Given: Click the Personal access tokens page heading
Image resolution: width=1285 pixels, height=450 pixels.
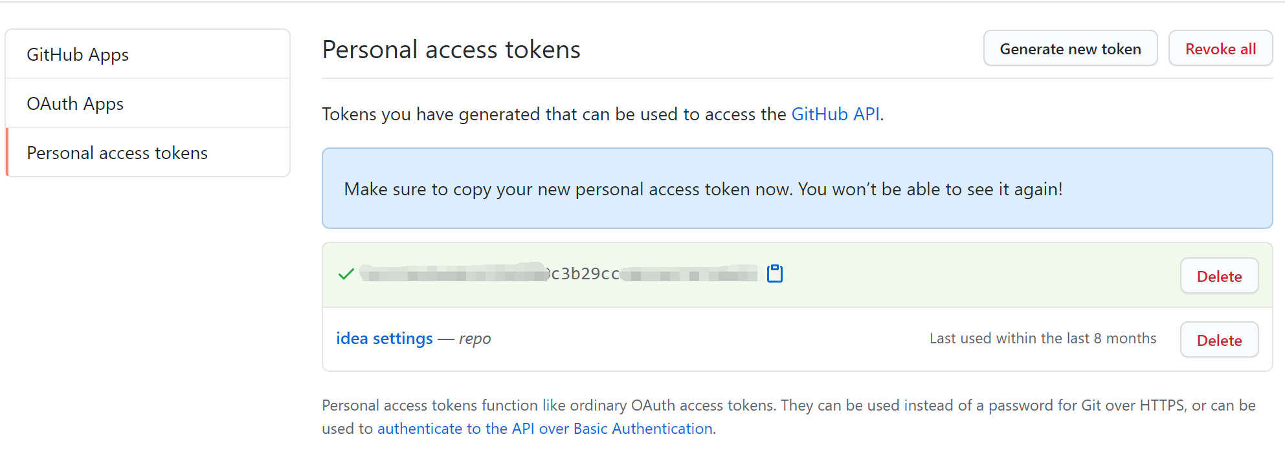Looking at the screenshot, I should (451, 50).
